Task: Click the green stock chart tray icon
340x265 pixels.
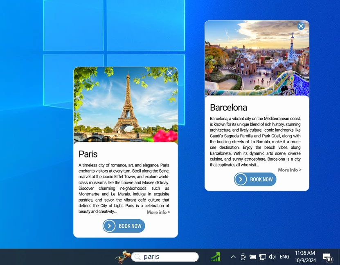Action: [216, 257]
